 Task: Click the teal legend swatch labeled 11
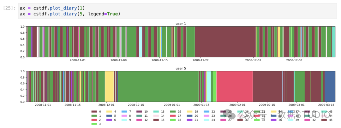point(139,116)
